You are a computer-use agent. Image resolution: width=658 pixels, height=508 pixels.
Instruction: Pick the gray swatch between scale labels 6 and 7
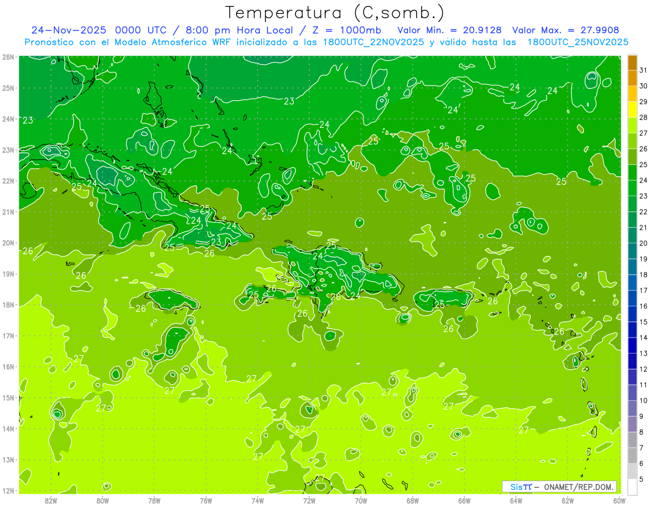coord(632,455)
